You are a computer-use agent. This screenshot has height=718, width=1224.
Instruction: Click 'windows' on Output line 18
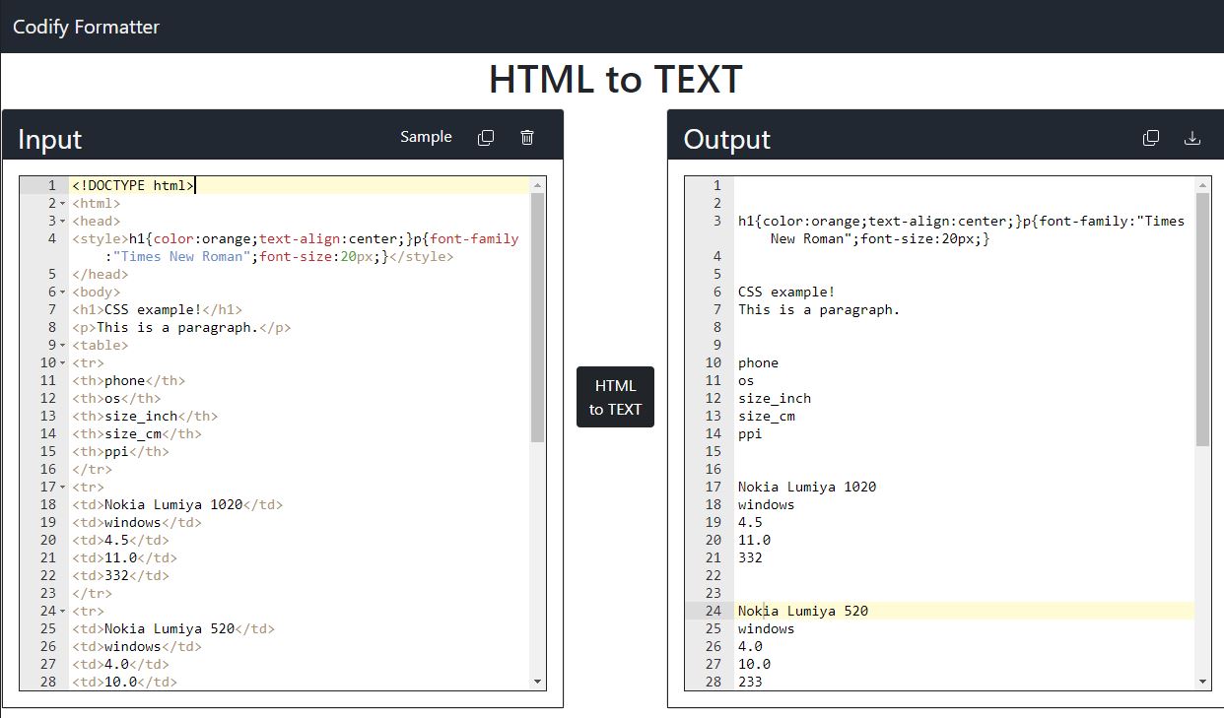pos(767,504)
